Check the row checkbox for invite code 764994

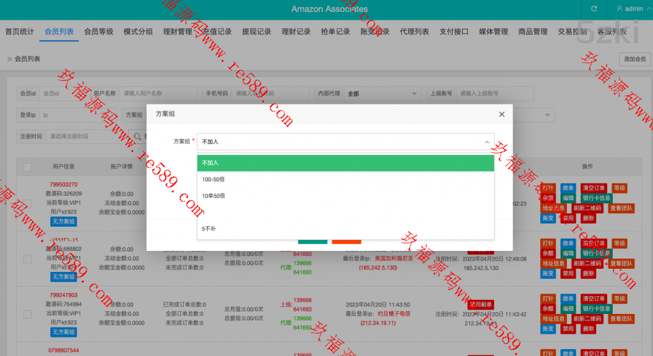[27, 314]
